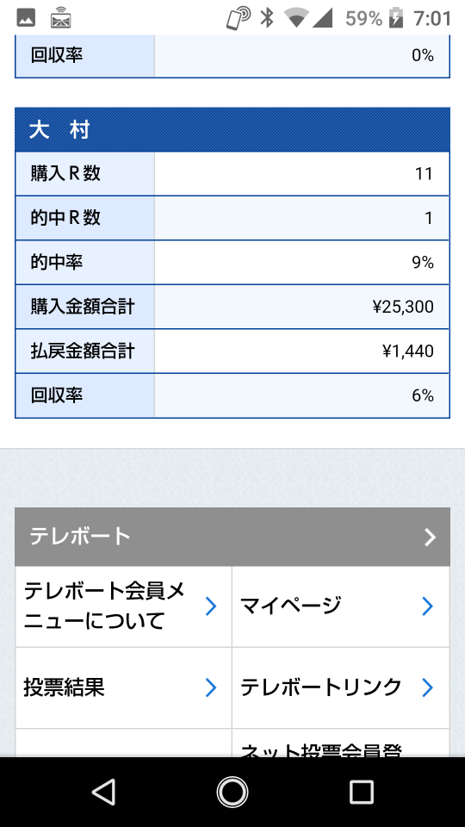Tap the 大村 table header

pos(232,130)
